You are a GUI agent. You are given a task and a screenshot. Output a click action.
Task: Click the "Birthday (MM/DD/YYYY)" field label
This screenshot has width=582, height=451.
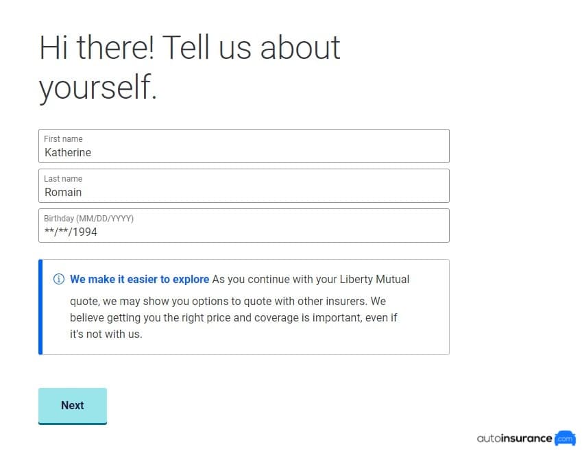coord(86,218)
